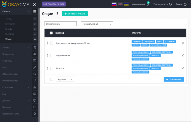Select the Ukrainian flag language icon

tap(127, 4)
